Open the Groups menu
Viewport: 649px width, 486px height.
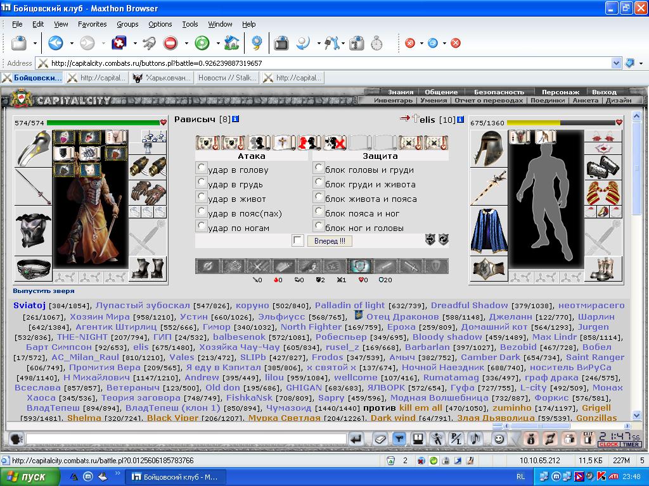127,24
